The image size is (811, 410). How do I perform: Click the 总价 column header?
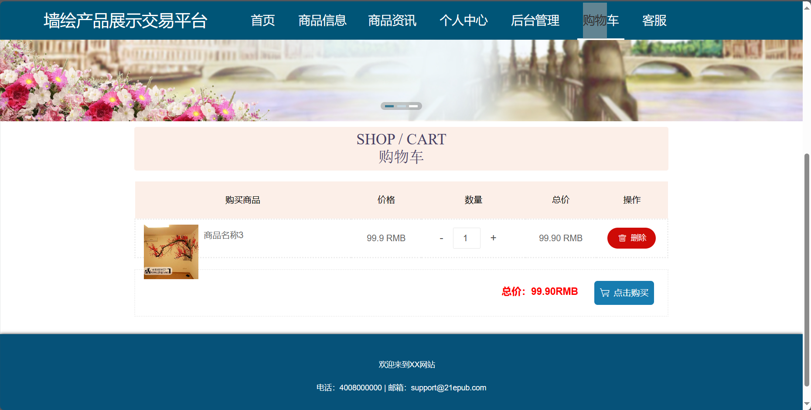(x=561, y=200)
